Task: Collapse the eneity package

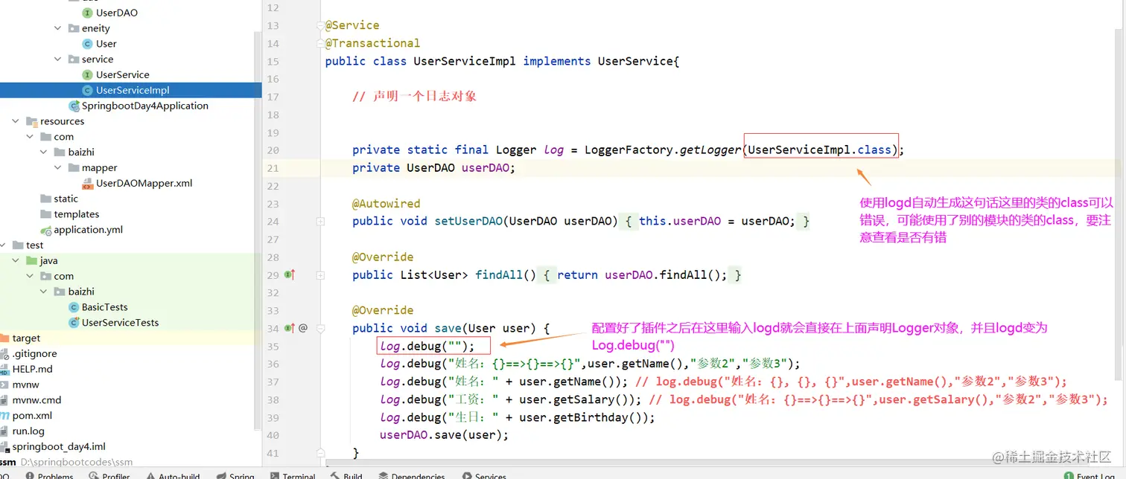Action: [58, 28]
